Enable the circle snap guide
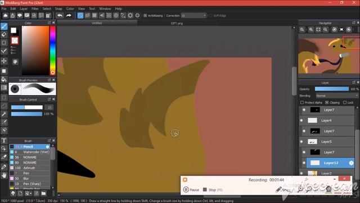Image resolution: width=360 pixels, height=203 pixels. pyautogui.click(x=116, y=16)
